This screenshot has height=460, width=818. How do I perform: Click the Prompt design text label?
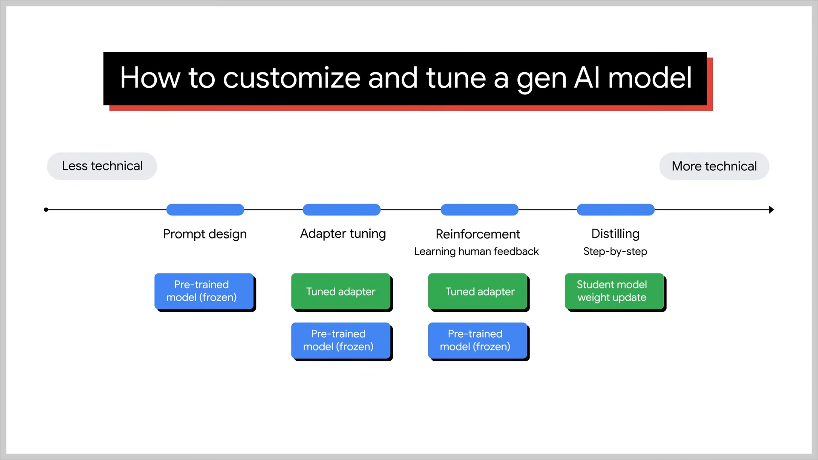tap(205, 234)
